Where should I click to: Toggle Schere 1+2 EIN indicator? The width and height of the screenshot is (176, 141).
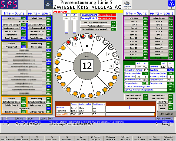(49, 21)
